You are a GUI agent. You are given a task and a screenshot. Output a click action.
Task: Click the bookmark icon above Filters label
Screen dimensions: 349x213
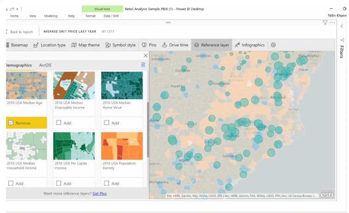(x=343, y=40)
